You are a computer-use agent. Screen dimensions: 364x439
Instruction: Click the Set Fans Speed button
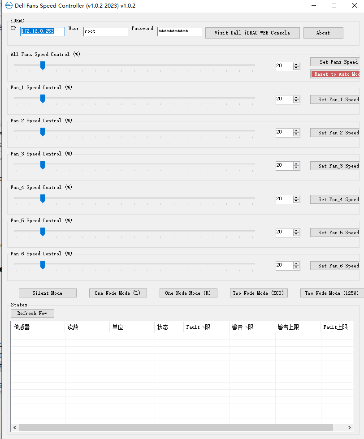click(x=335, y=62)
